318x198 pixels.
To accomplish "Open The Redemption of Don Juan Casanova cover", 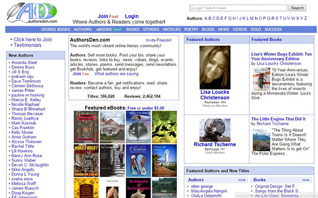I will (138, 188).
